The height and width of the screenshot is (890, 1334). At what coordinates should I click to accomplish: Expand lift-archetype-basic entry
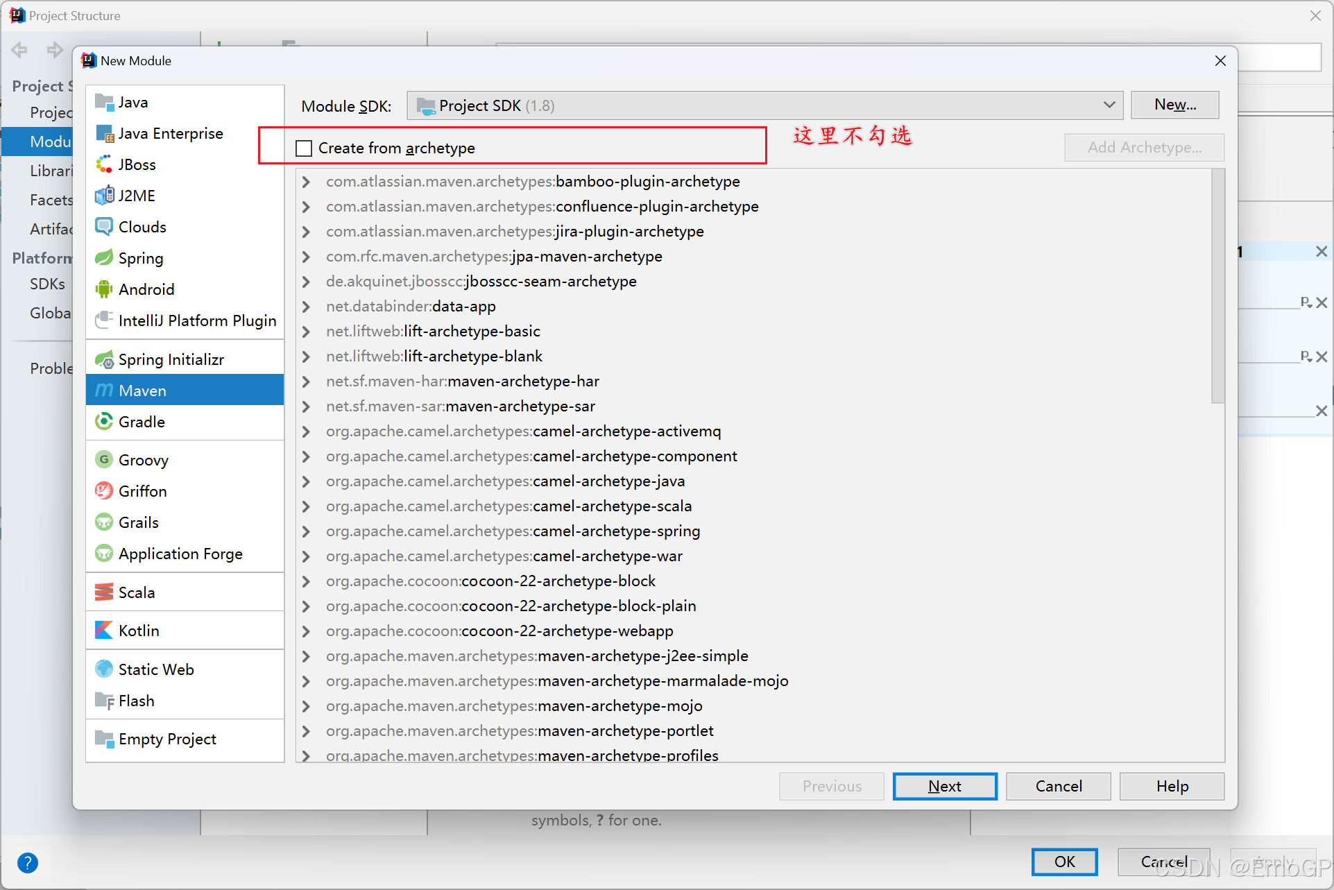click(306, 332)
